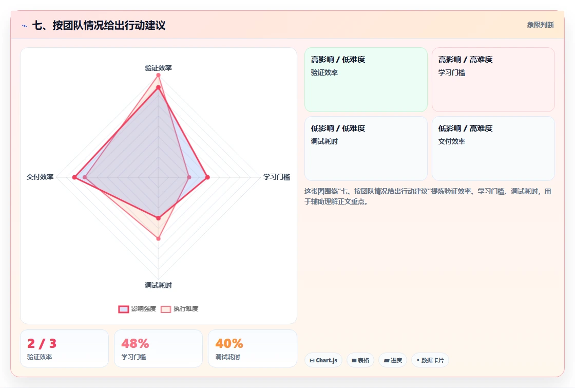Viewport: 575px width, 388px height.
Task: Click the Chart.js chip
Action: click(323, 360)
